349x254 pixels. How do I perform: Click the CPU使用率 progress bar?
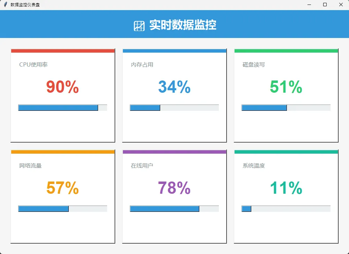click(x=63, y=108)
